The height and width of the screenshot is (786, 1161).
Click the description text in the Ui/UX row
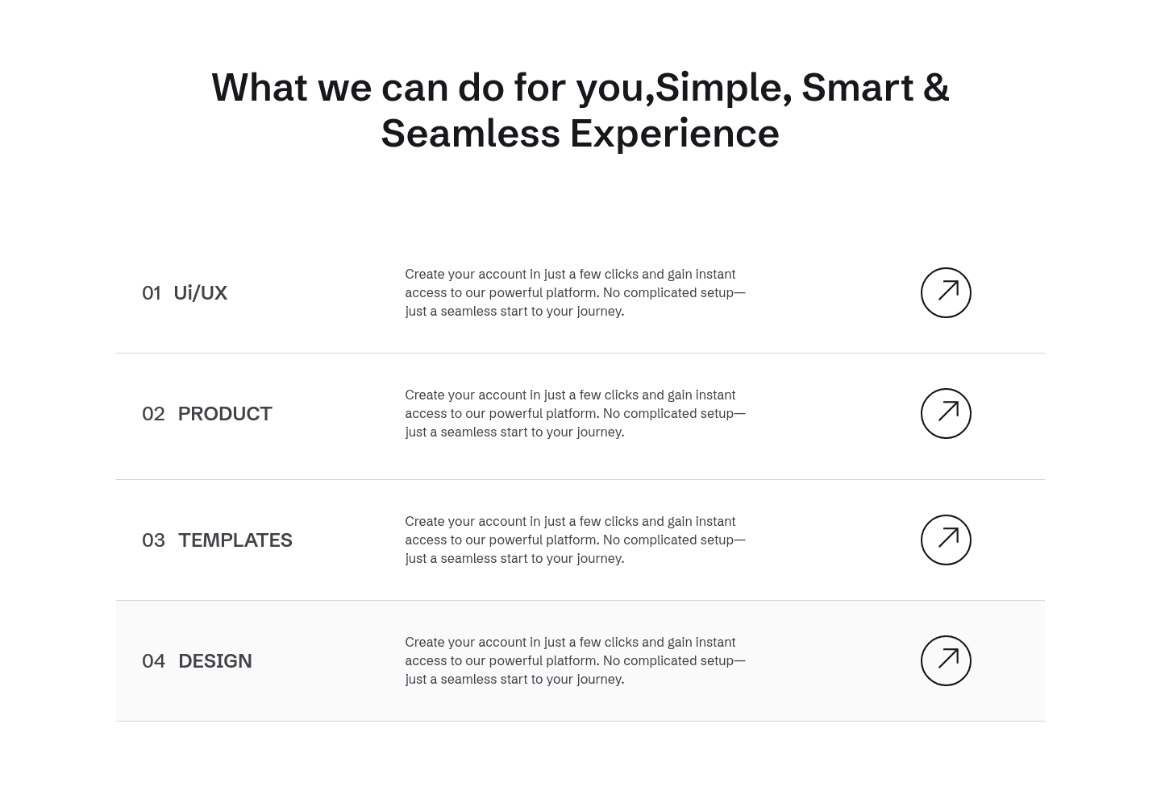575,292
